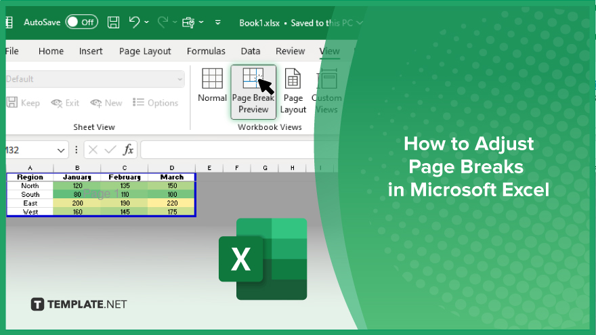This screenshot has height=335, width=596.
Task: Click cell with value 220
Action: [x=172, y=203]
